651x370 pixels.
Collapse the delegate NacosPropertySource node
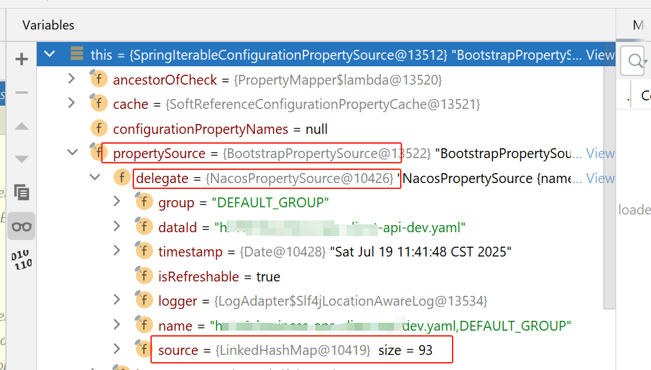(x=95, y=178)
